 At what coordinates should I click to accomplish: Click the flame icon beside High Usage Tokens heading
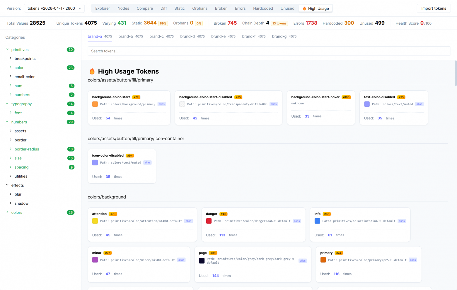tap(92, 71)
